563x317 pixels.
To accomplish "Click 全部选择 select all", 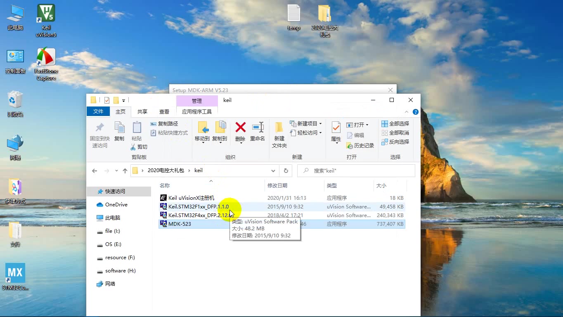I will click(x=395, y=124).
